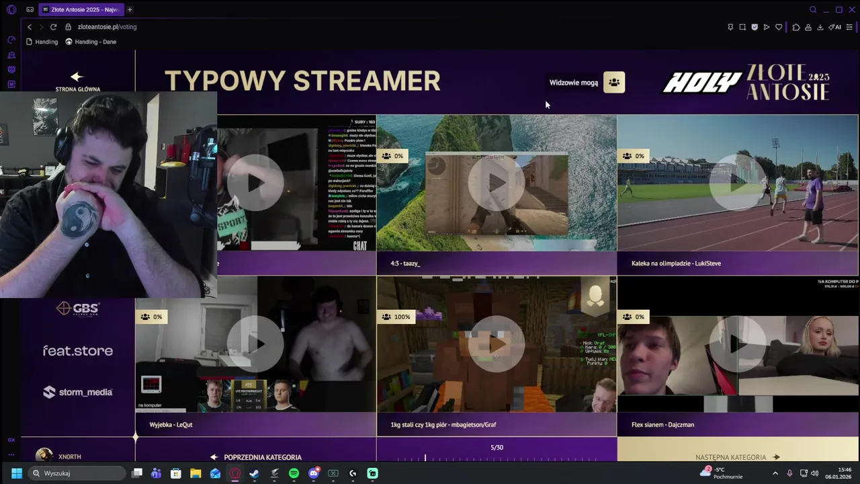Play Kaleka na olimpiadzie - LukiSteve clip
Screen dimensions: 860x484
(x=738, y=183)
